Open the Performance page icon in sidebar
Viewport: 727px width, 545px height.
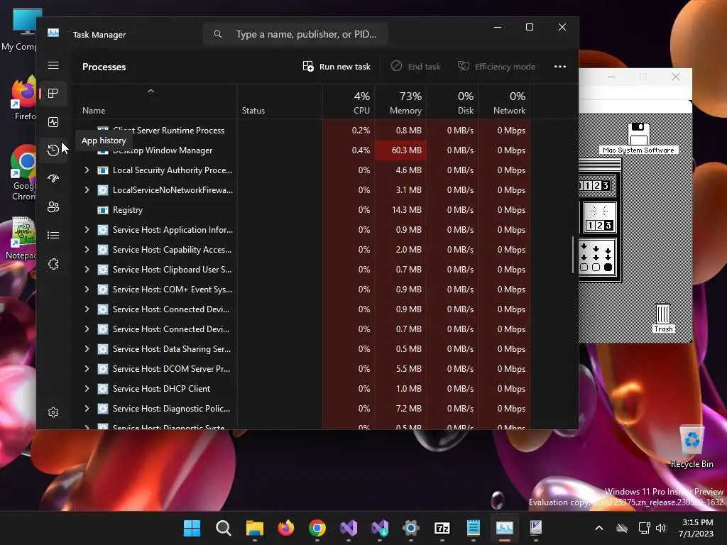tap(53, 122)
